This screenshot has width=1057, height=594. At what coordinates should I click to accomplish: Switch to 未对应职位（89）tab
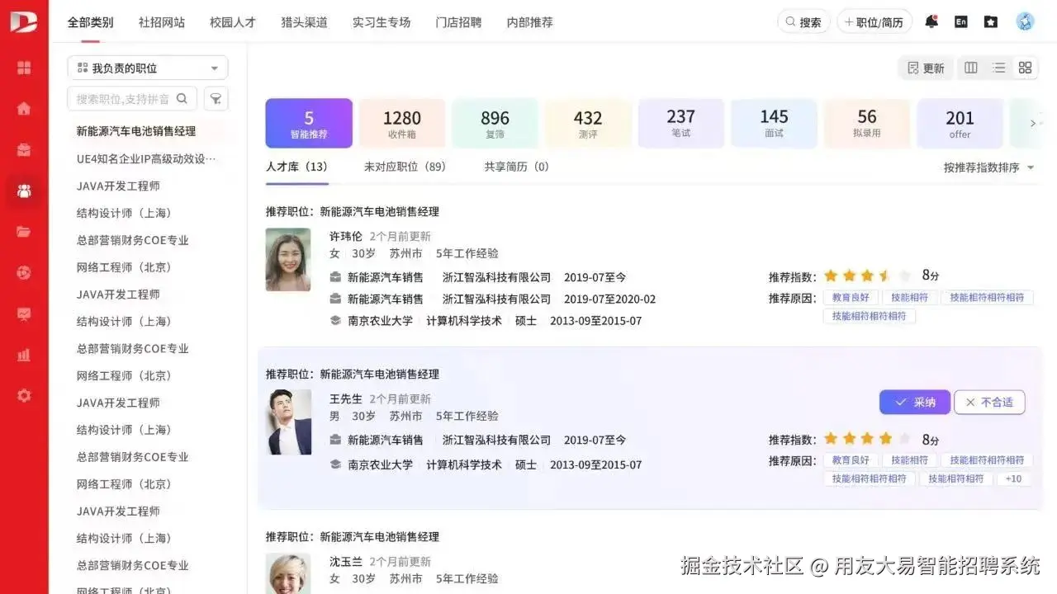pos(405,167)
